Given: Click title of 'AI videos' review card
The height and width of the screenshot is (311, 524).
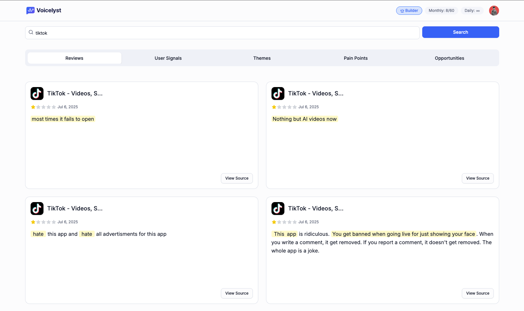Looking at the screenshot, I should tap(316, 93).
